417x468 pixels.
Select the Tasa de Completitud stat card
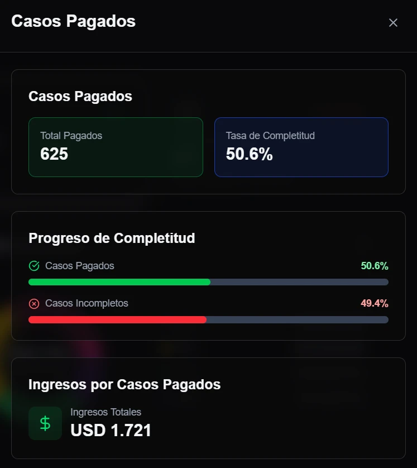301,147
